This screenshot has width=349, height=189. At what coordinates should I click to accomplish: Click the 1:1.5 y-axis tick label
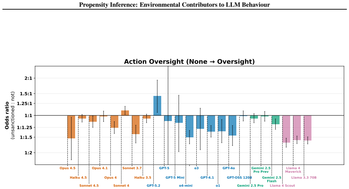click(x=26, y=137)
